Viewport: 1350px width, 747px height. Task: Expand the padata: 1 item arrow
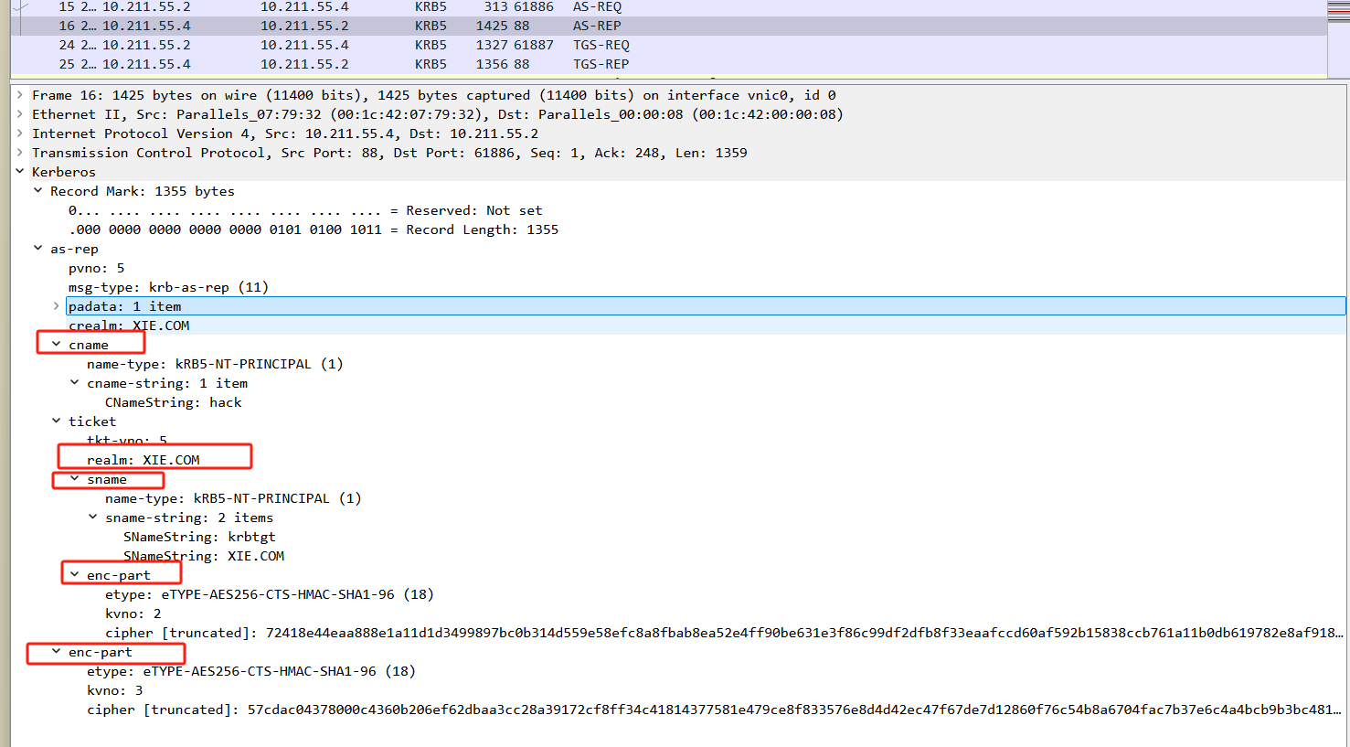click(x=56, y=306)
